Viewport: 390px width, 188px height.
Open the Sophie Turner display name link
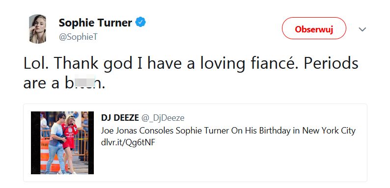[95, 23]
